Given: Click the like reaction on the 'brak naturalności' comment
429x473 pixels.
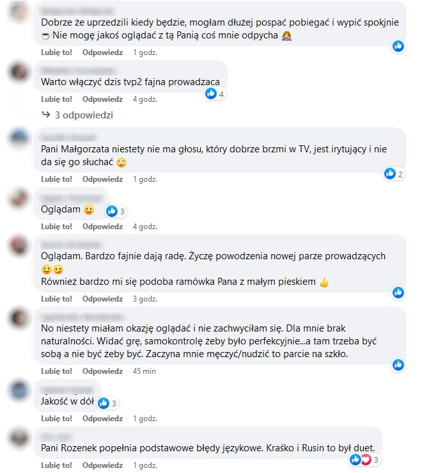Looking at the screenshot, I should point(398,365).
